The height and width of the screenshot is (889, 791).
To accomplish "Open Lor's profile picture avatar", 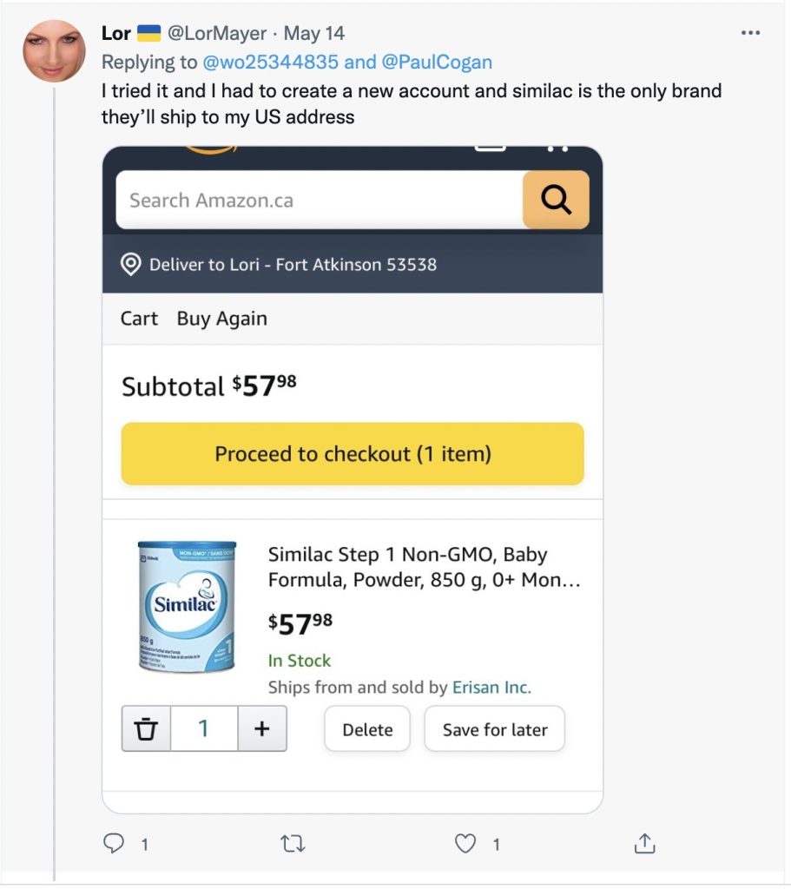I will click(54, 50).
